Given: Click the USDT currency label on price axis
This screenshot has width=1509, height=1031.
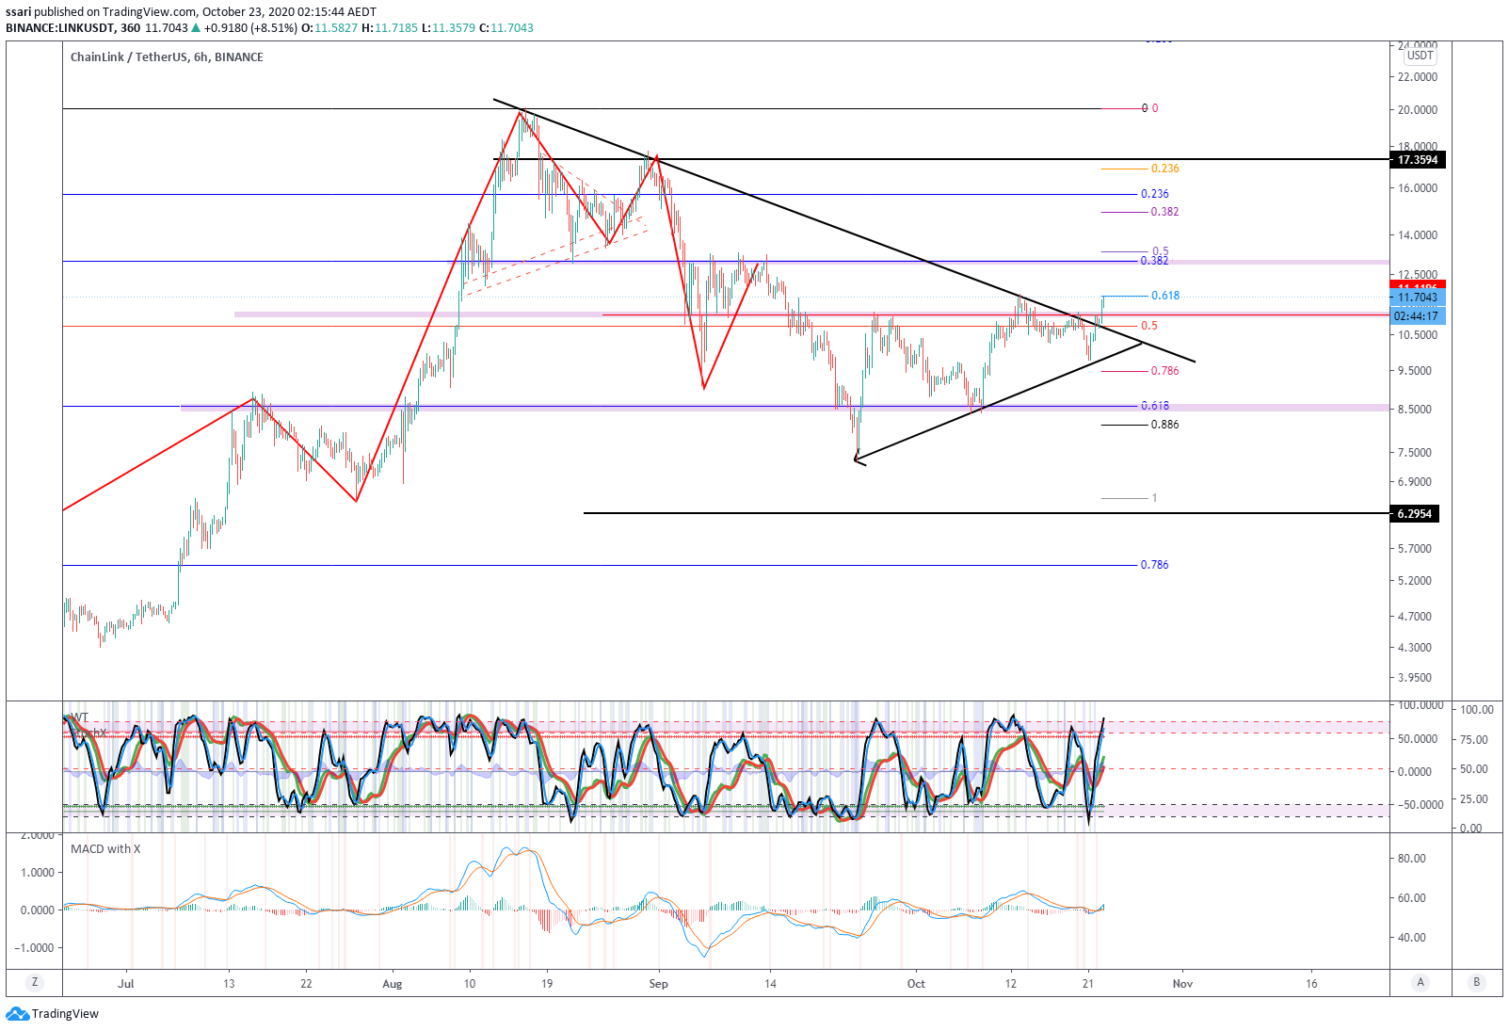Looking at the screenshot, I should [1421, 56].
